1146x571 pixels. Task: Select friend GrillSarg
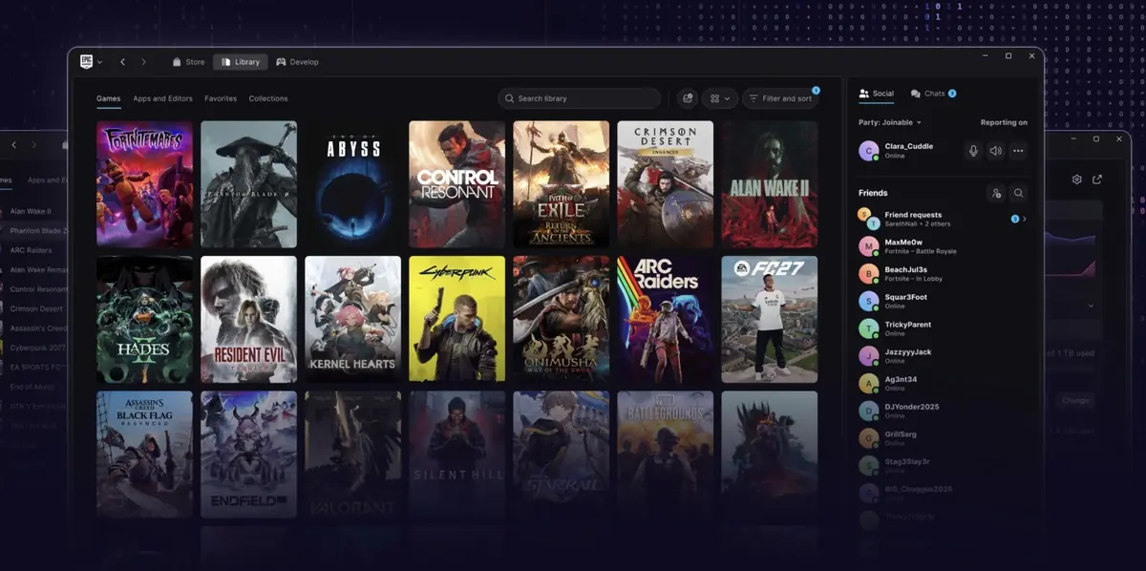click(x=944, y=438)
